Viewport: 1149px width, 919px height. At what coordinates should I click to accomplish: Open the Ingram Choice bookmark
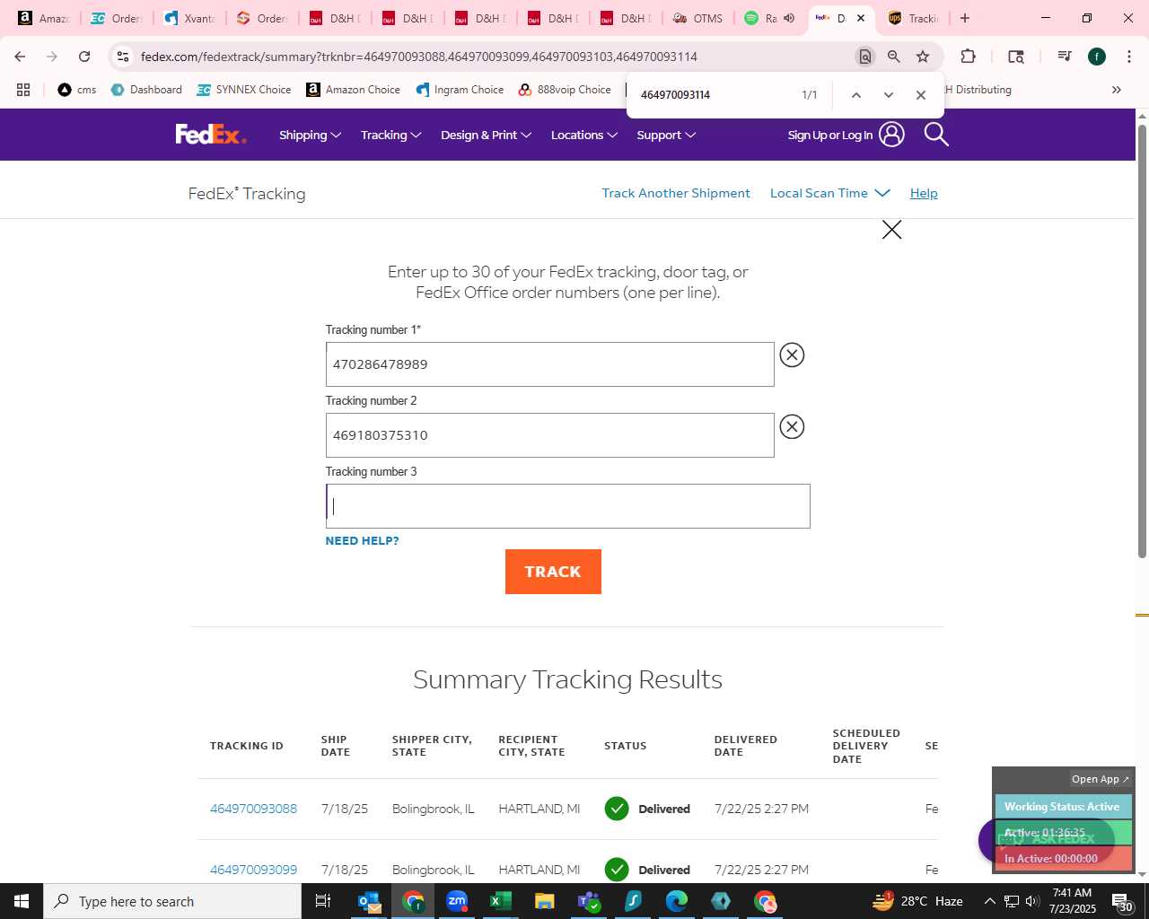(x=460, y=90)
